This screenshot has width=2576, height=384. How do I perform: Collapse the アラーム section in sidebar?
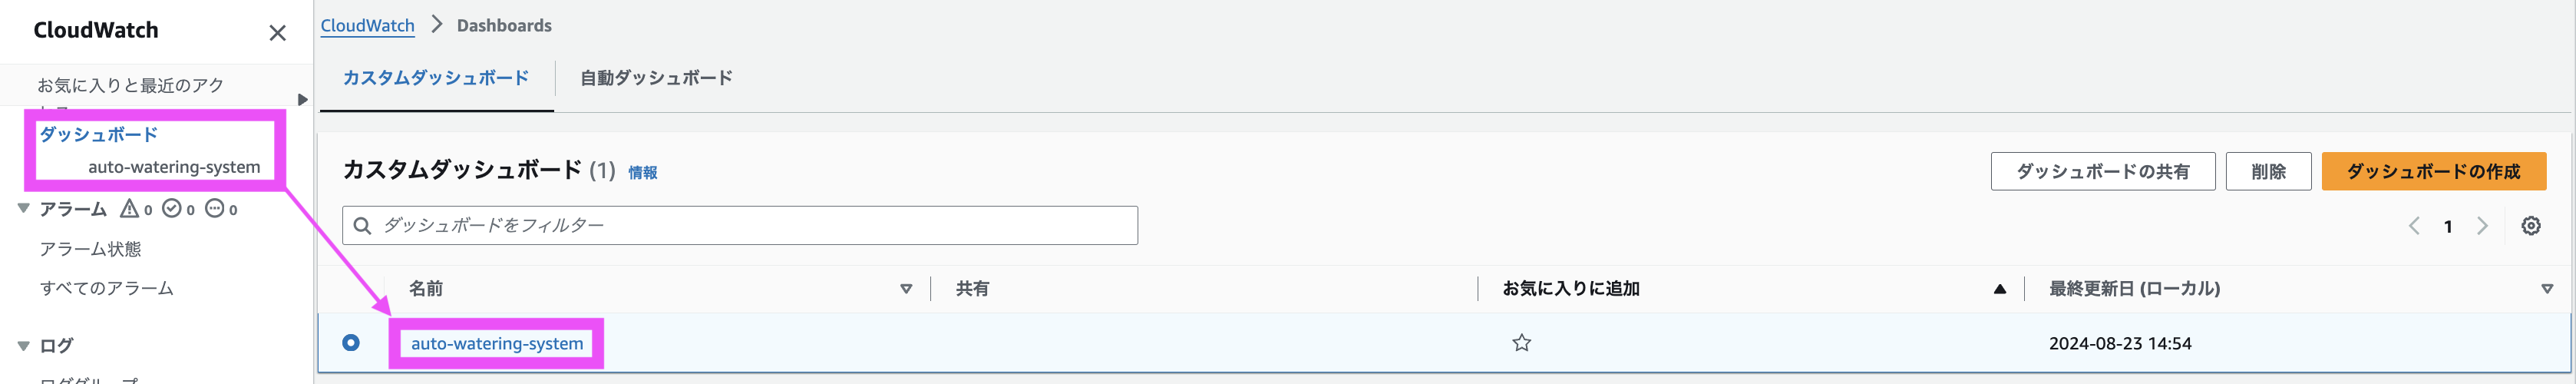23,208
